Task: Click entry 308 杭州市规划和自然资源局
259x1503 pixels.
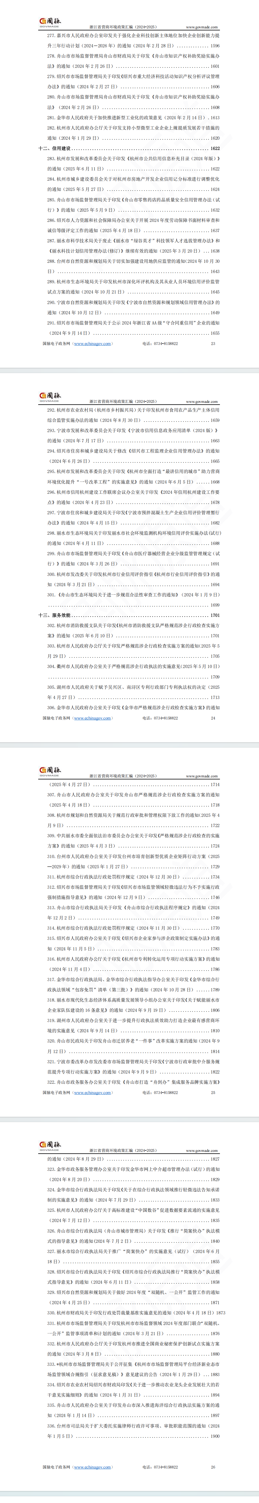Action: [133, 820]
